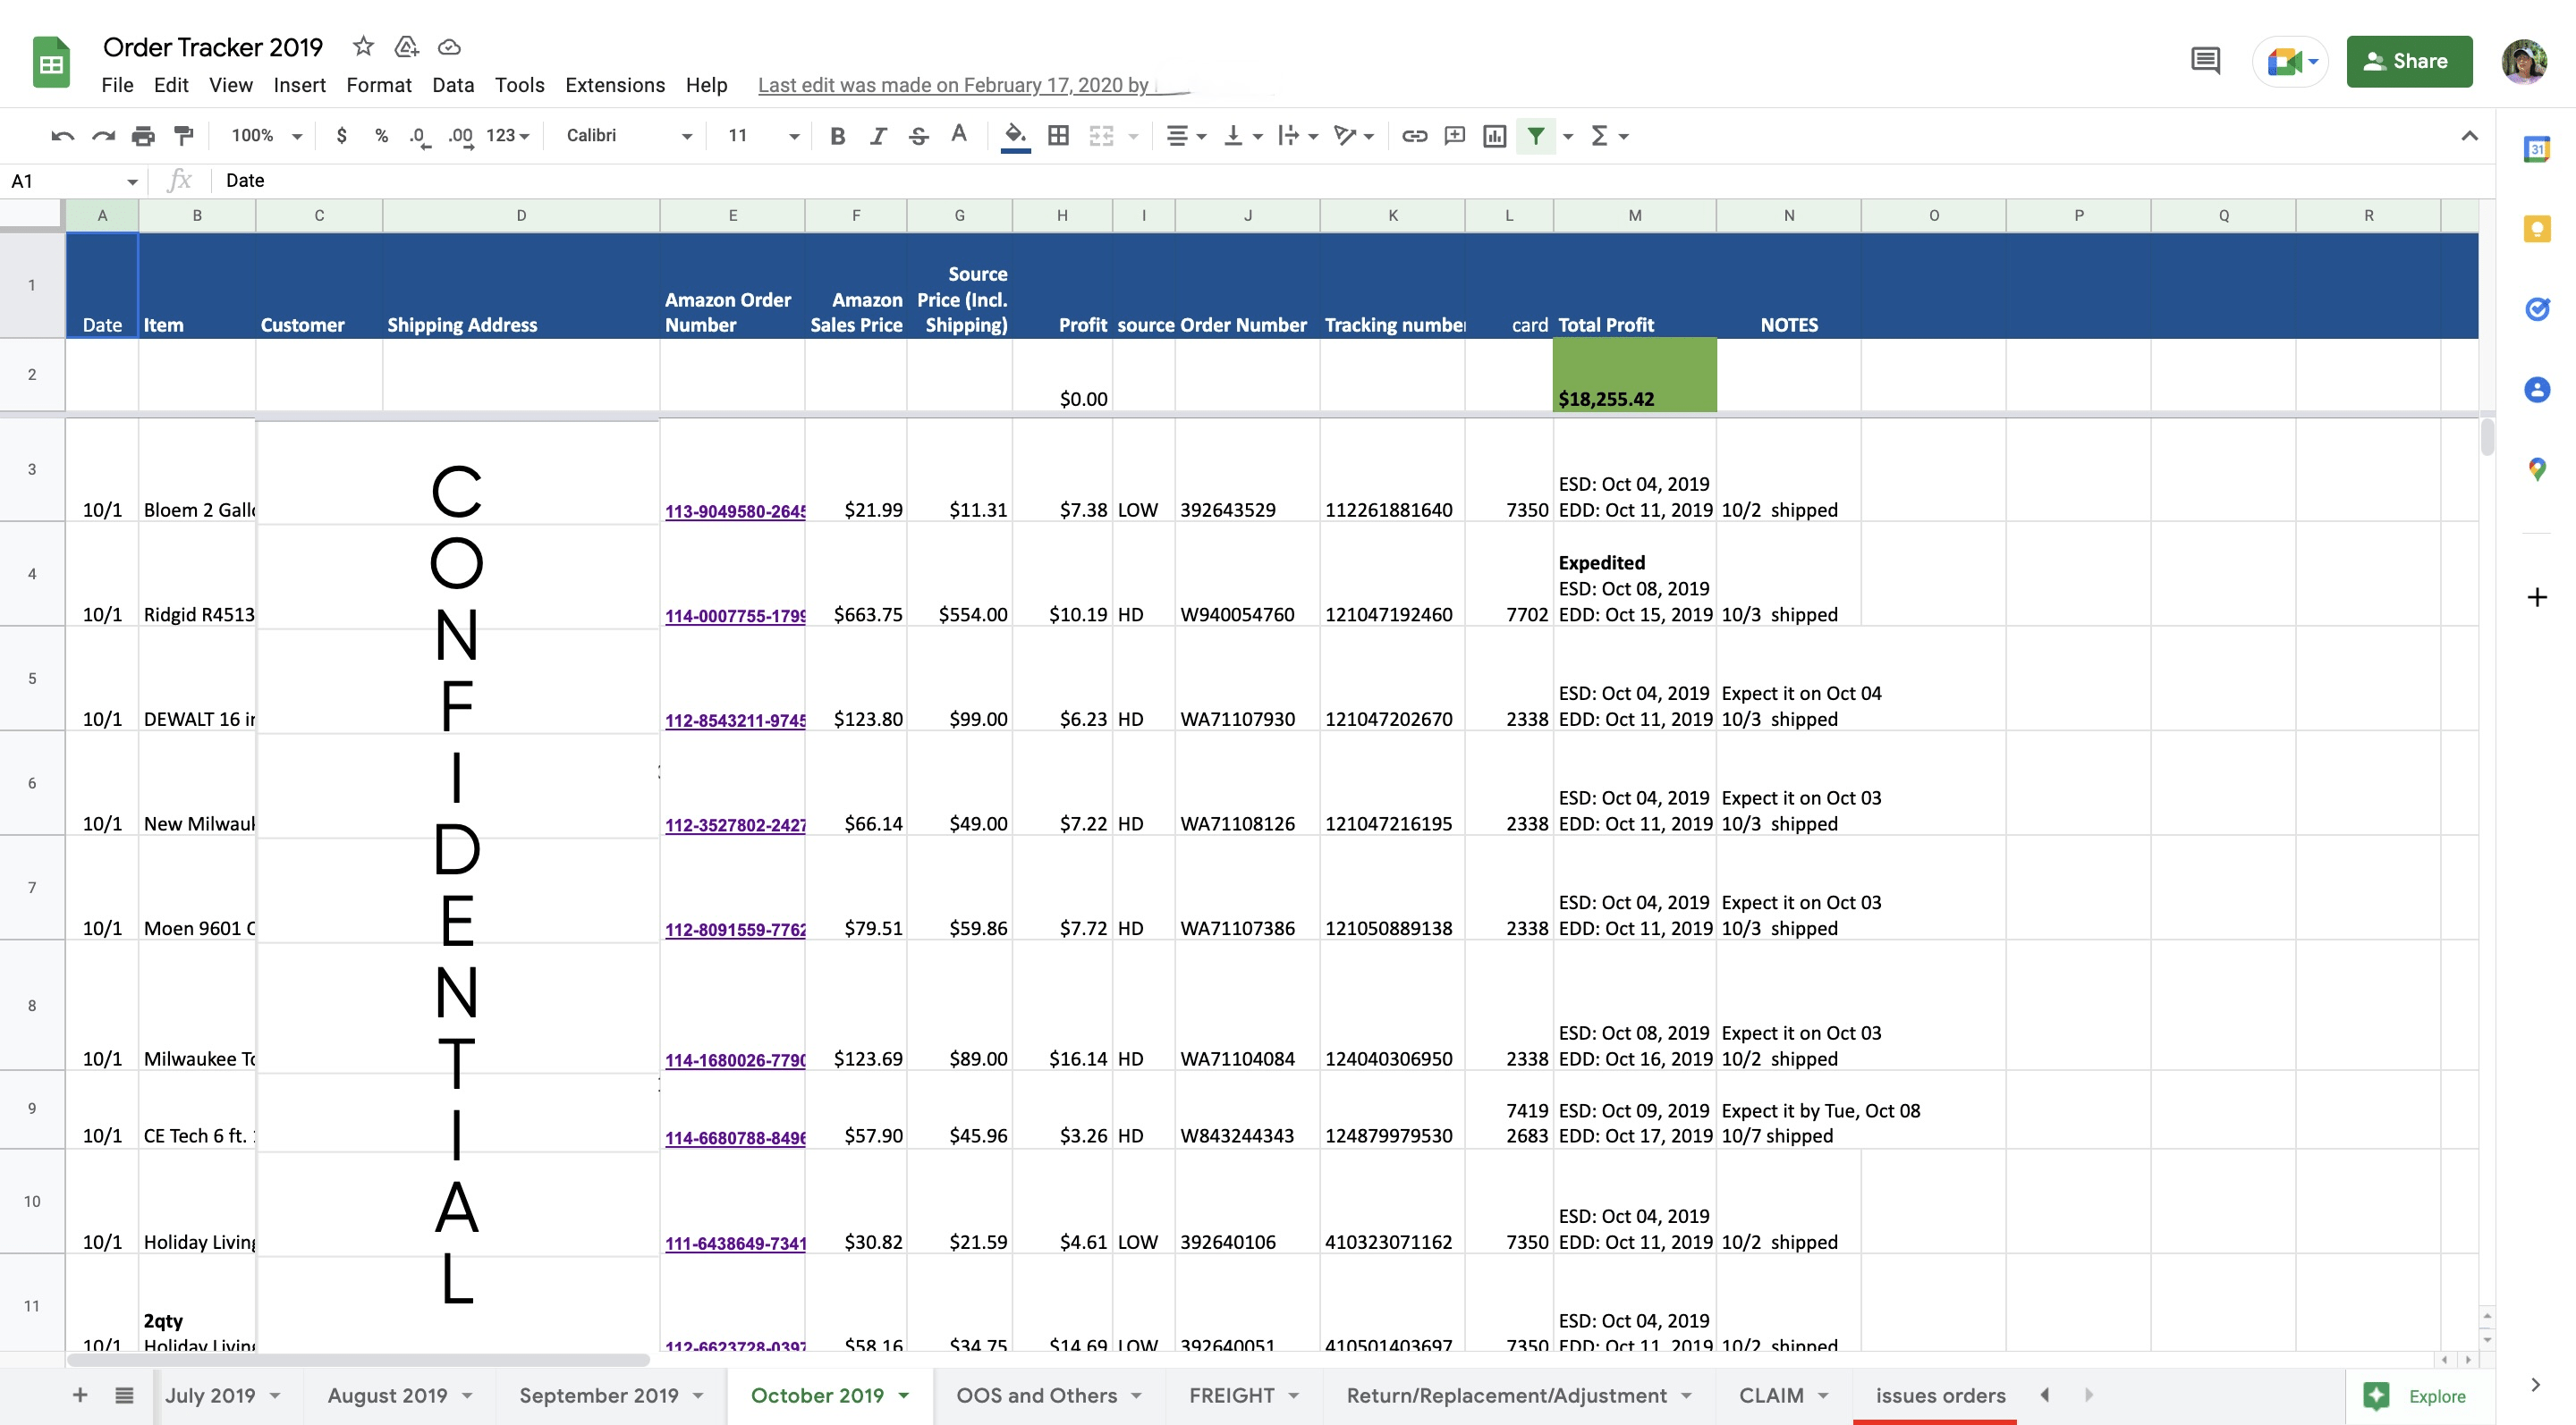Open the Extensions menu
Image resolution: width=2576 pixels, height=1425 pixels.
point(614,85)
